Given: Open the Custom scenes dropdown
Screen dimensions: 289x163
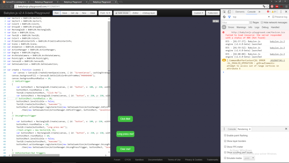Looking at the screenshot, I should coord(199,13).
